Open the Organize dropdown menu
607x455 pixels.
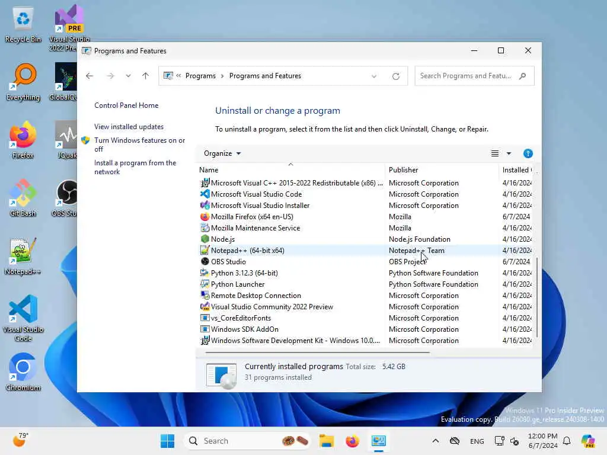pyautogui.click(x=222, y=153)
